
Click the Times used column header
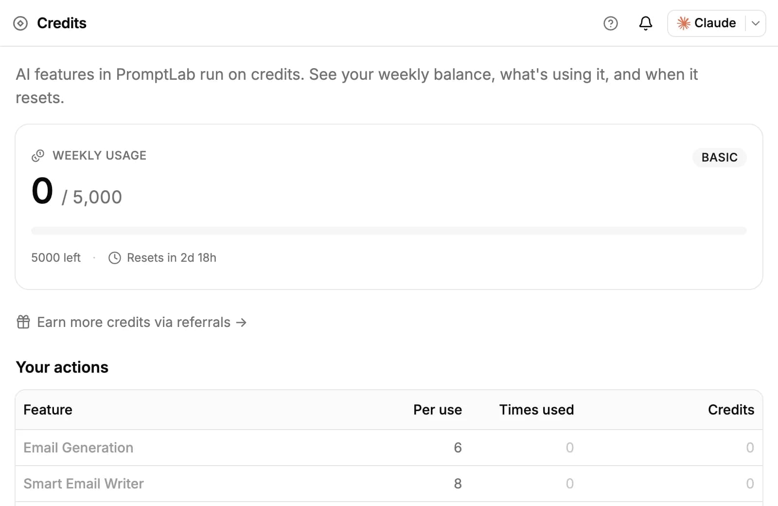[x=536, y=410]
